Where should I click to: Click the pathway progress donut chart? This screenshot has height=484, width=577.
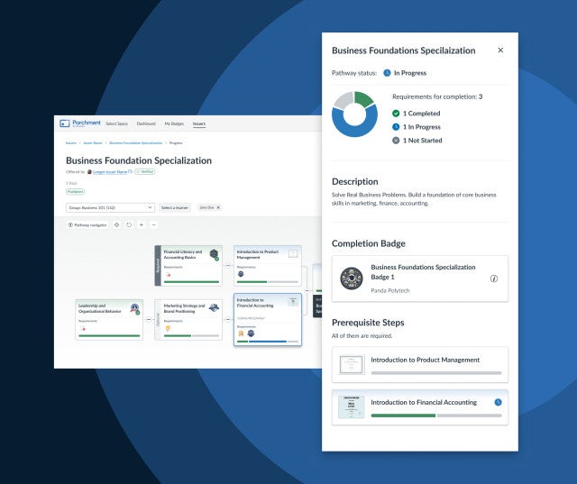tap(354, 114)
